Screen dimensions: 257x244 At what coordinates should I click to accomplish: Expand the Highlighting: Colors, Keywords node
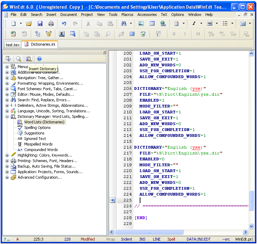7,155
